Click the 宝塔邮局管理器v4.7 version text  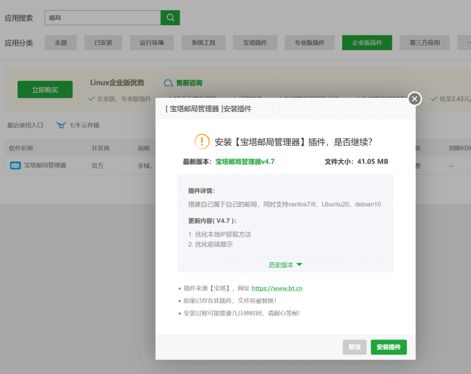point(245,162)
